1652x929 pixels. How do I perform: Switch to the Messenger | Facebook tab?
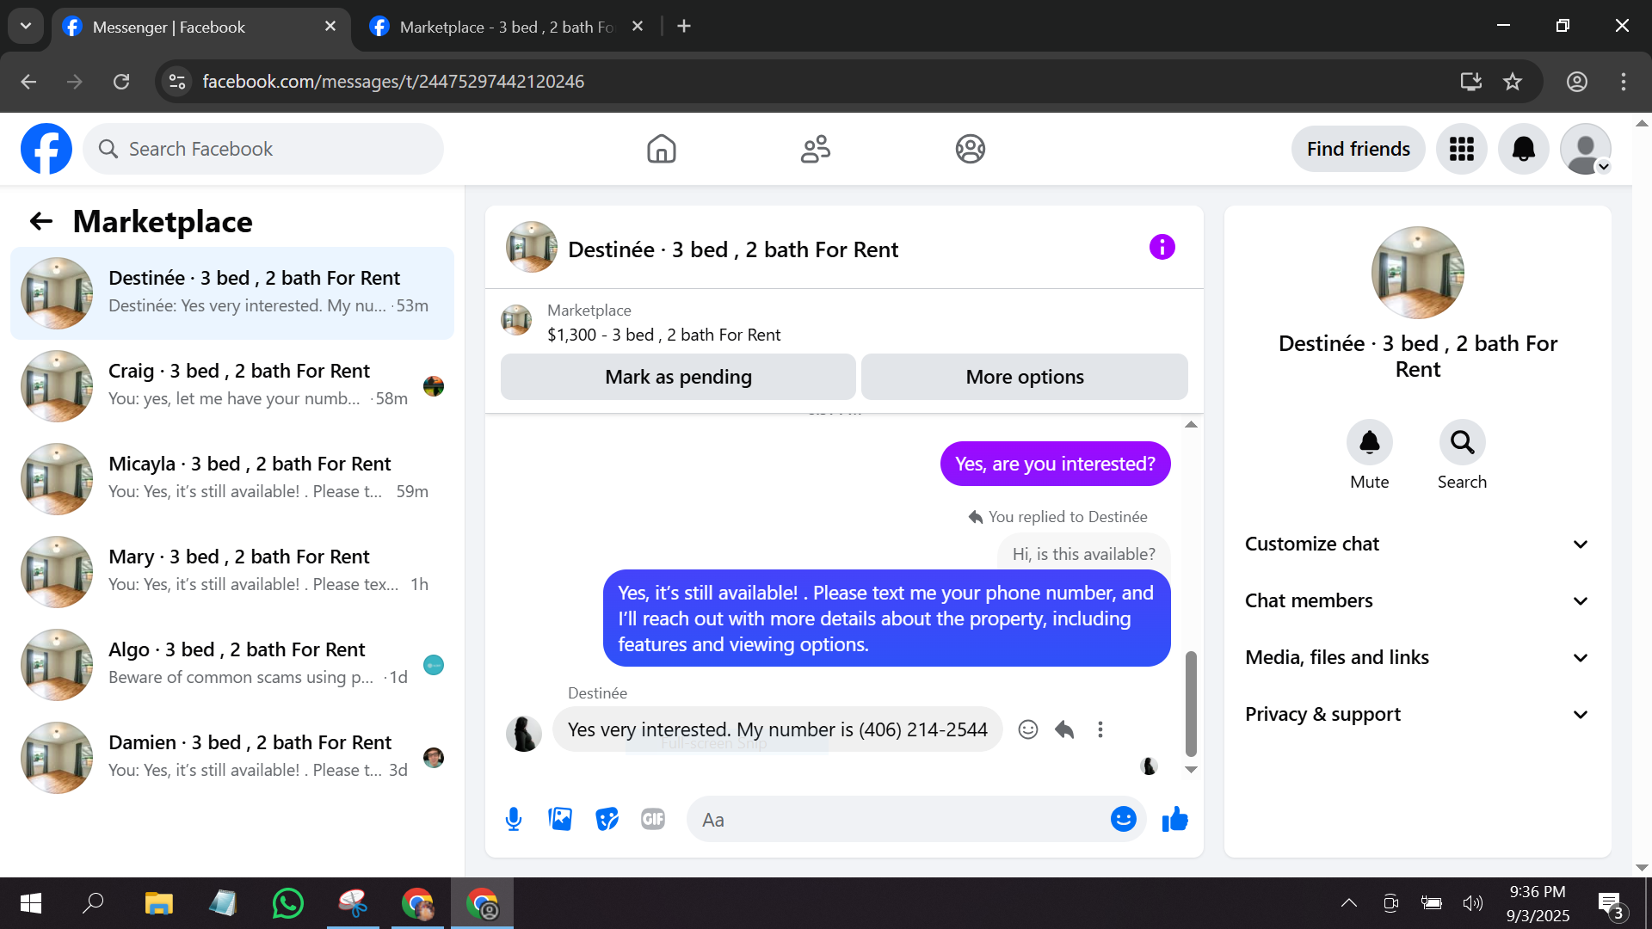(199, 27)
